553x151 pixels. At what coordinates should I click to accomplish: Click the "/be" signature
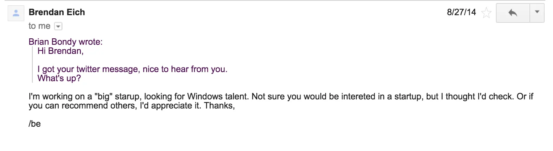35,124
